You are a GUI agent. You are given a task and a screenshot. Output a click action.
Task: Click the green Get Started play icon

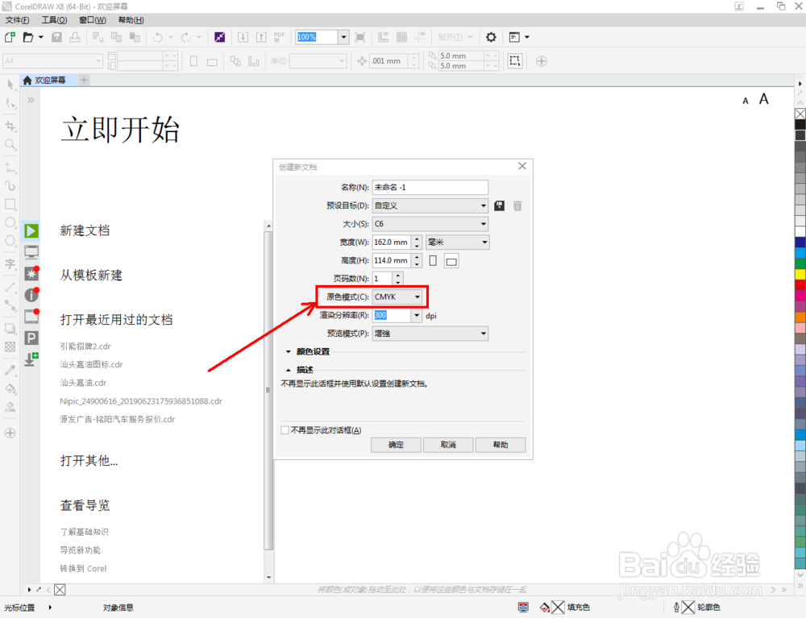point(31,230)
